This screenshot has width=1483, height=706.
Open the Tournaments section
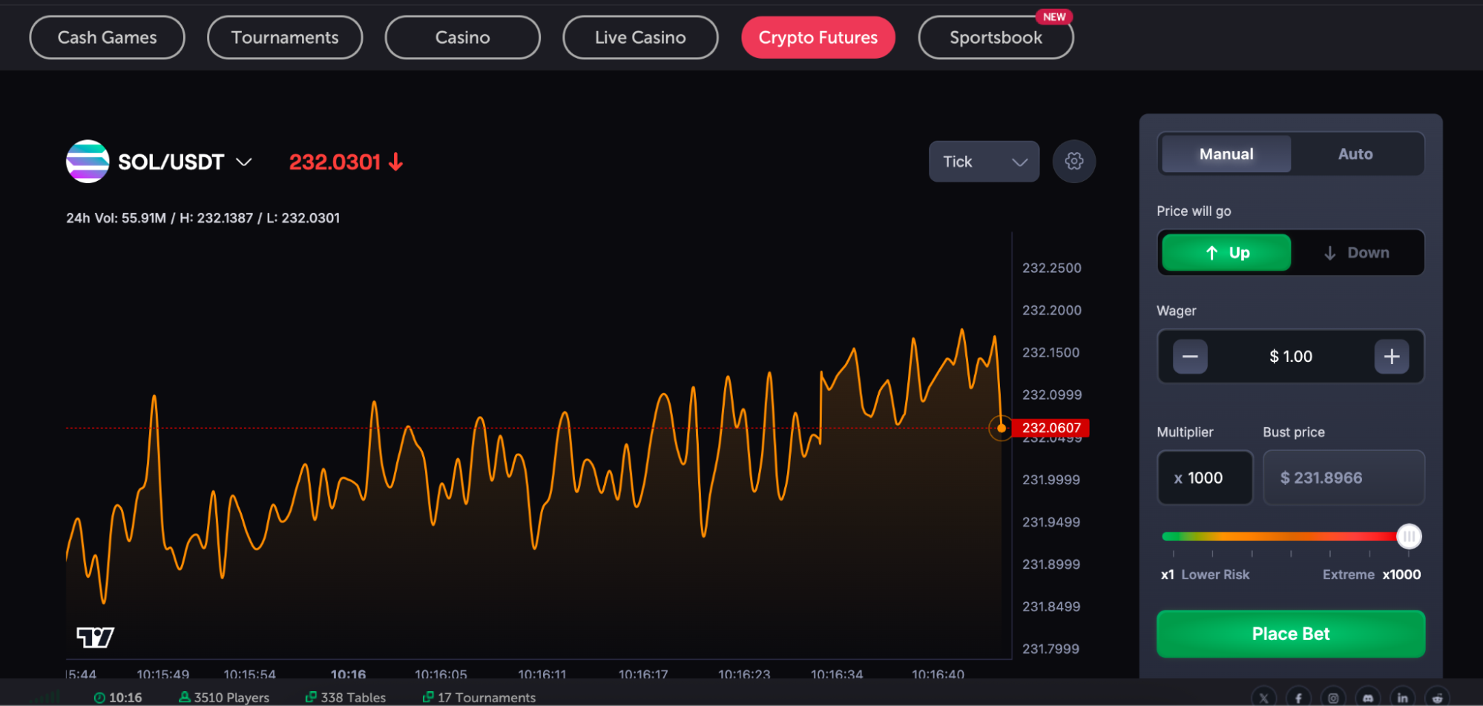(285, 38)
